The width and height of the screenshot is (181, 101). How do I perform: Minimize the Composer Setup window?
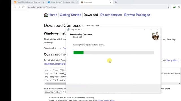pos(145,29)
